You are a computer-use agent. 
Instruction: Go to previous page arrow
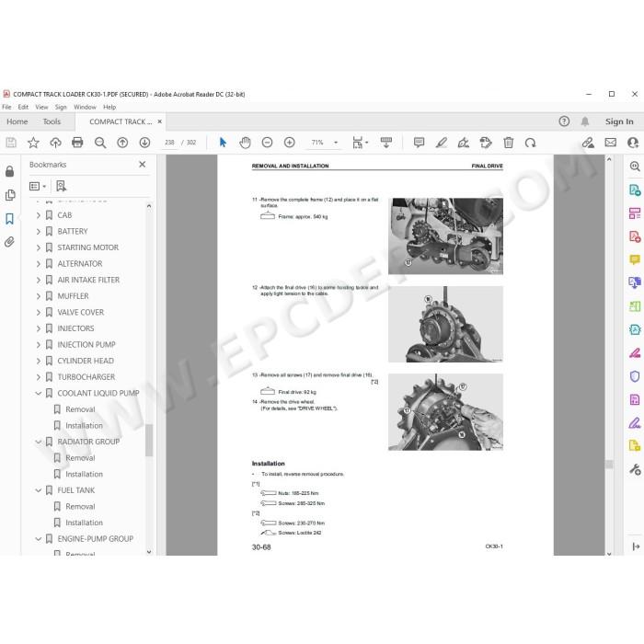coord(122,143)
